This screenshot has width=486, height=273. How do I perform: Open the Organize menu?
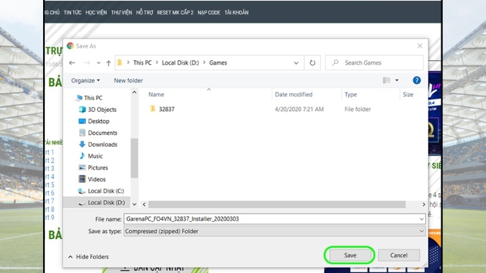tap(85, 81)
